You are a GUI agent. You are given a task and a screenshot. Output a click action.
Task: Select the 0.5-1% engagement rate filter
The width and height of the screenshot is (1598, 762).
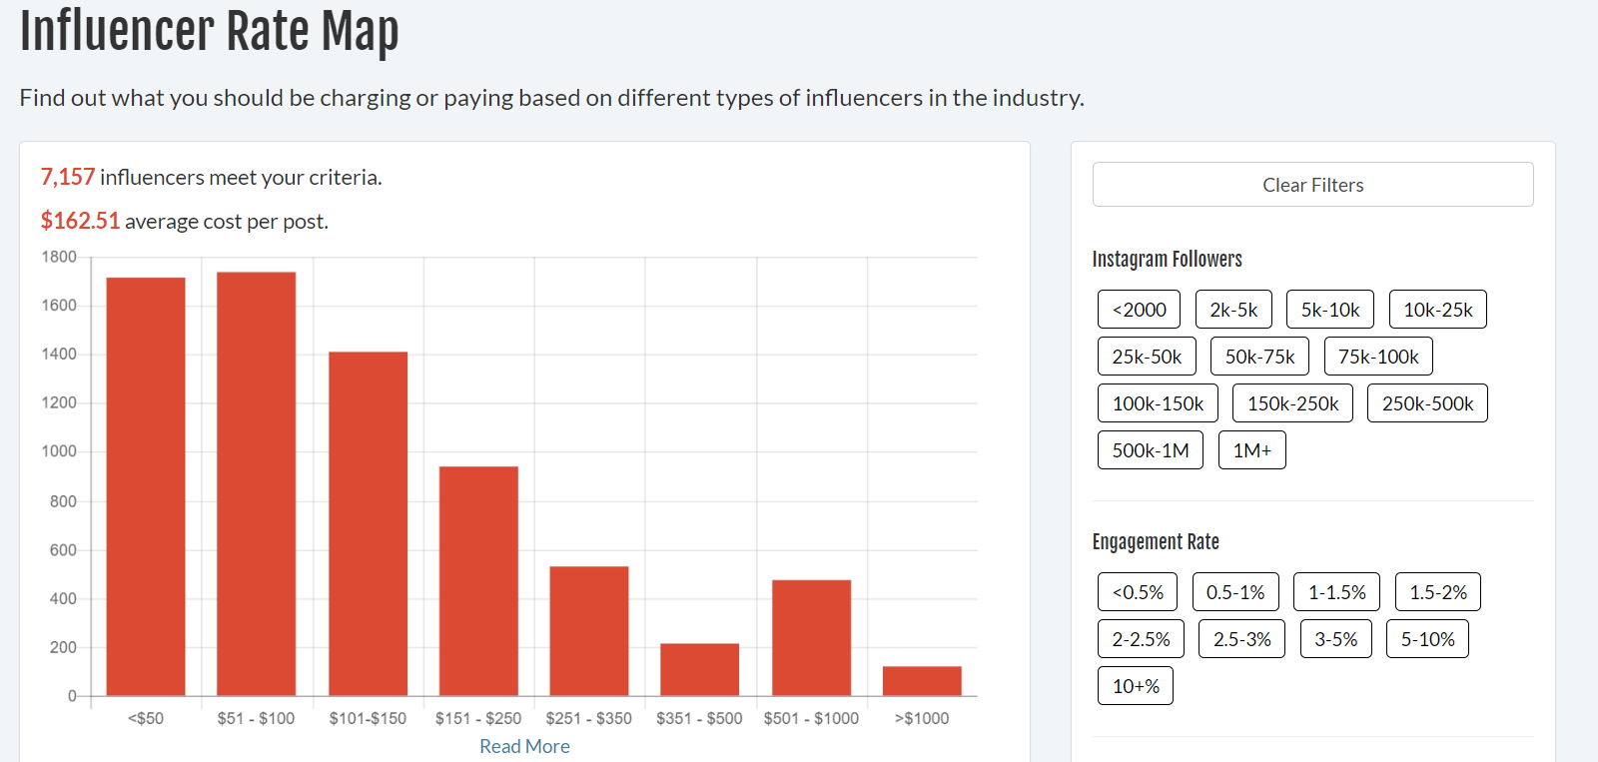(x=1235, y=592)
